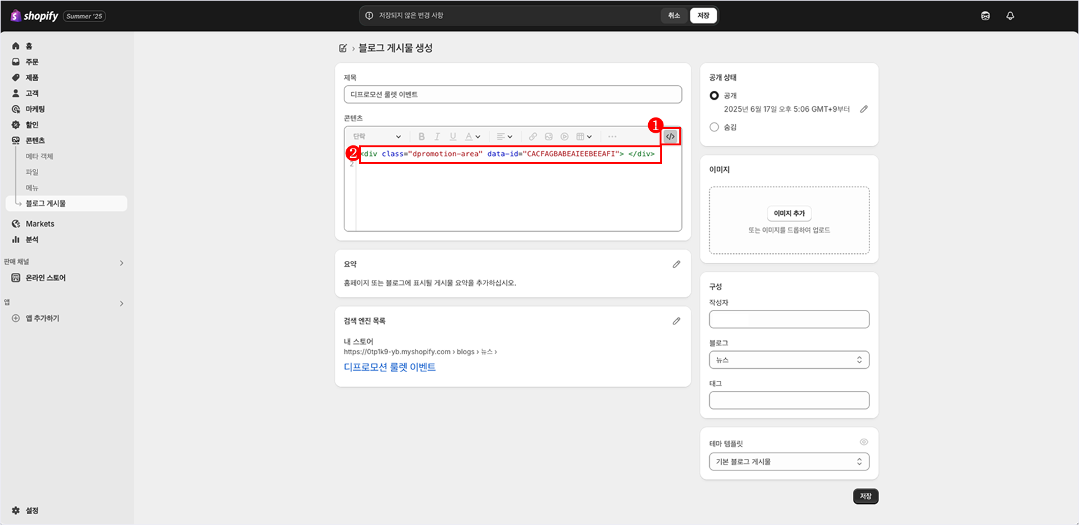The height and width of the screenshot is (525, 1079).
Task: Click the insert video icon
Action: pos(564,136)
